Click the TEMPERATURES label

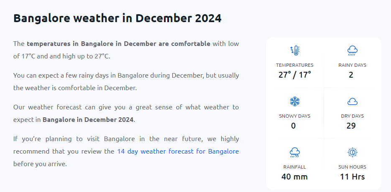pyautogui.click(x=295, y=65)
